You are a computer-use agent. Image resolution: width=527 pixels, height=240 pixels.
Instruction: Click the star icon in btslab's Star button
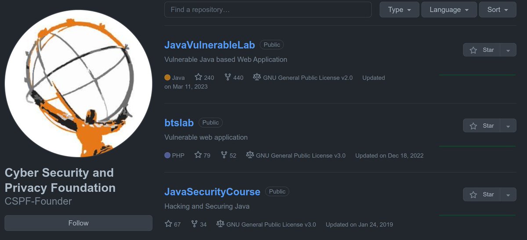[x=473, y=126]
